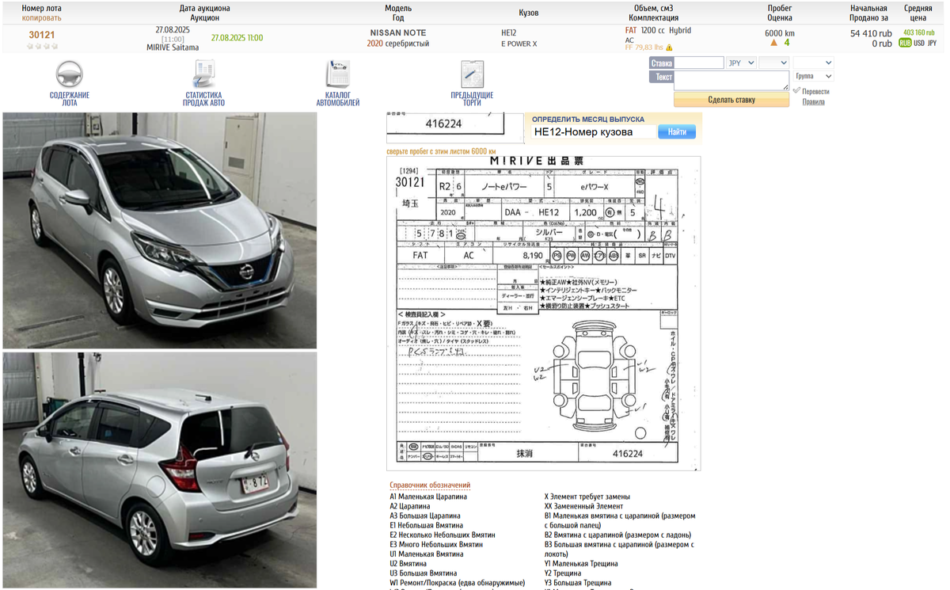The height and width of the screenshot is (590, 950).
Task: Click the orange grade triangle icon
Action: tap(773, 43)
